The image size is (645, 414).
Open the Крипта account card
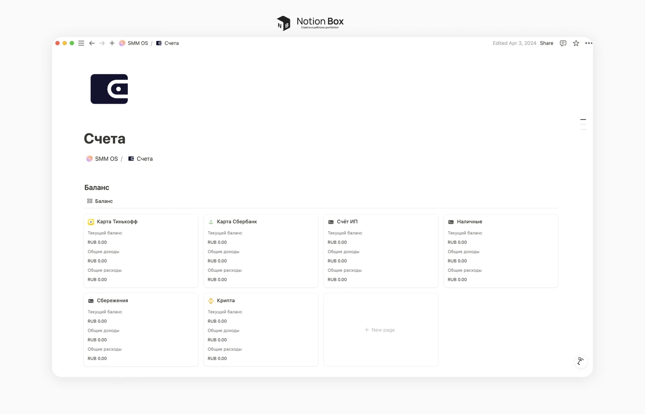[x=226, y=301]
